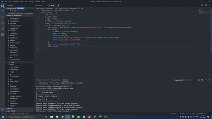Open the Search view in activity bar
Screen dimensions: 212x119
(x=3, y=12)
